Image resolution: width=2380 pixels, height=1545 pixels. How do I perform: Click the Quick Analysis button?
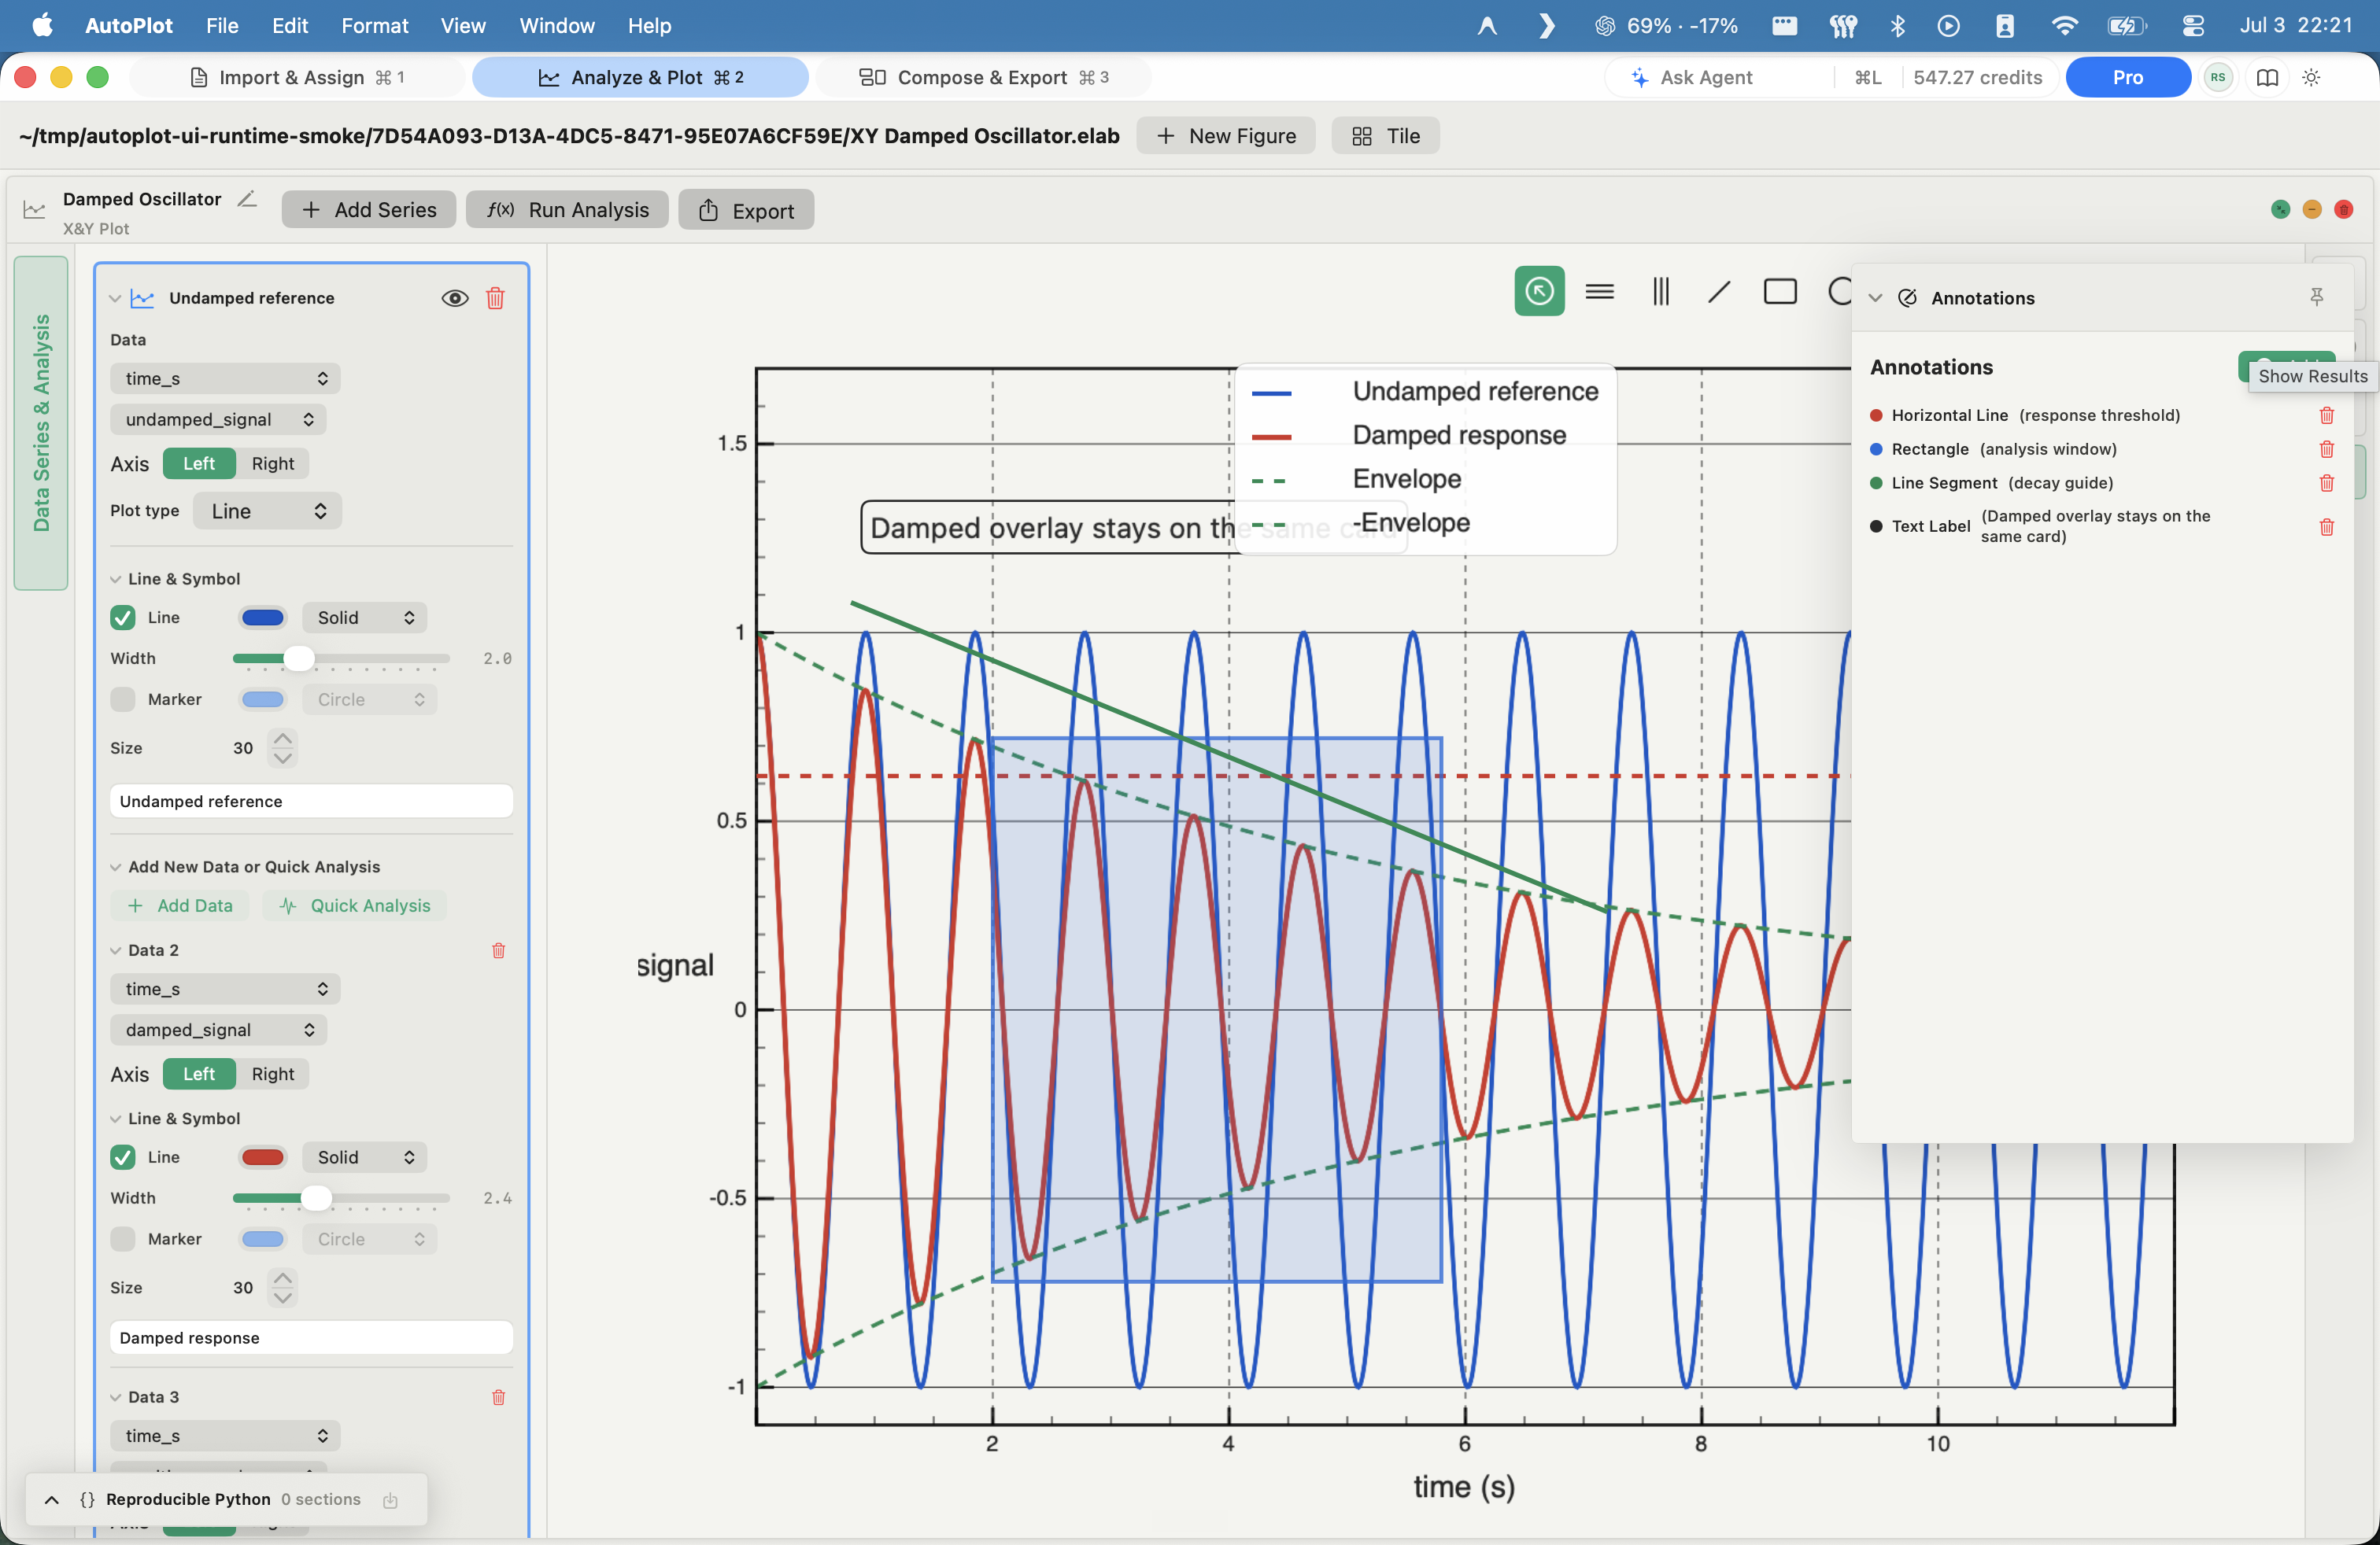coord(355,905)
